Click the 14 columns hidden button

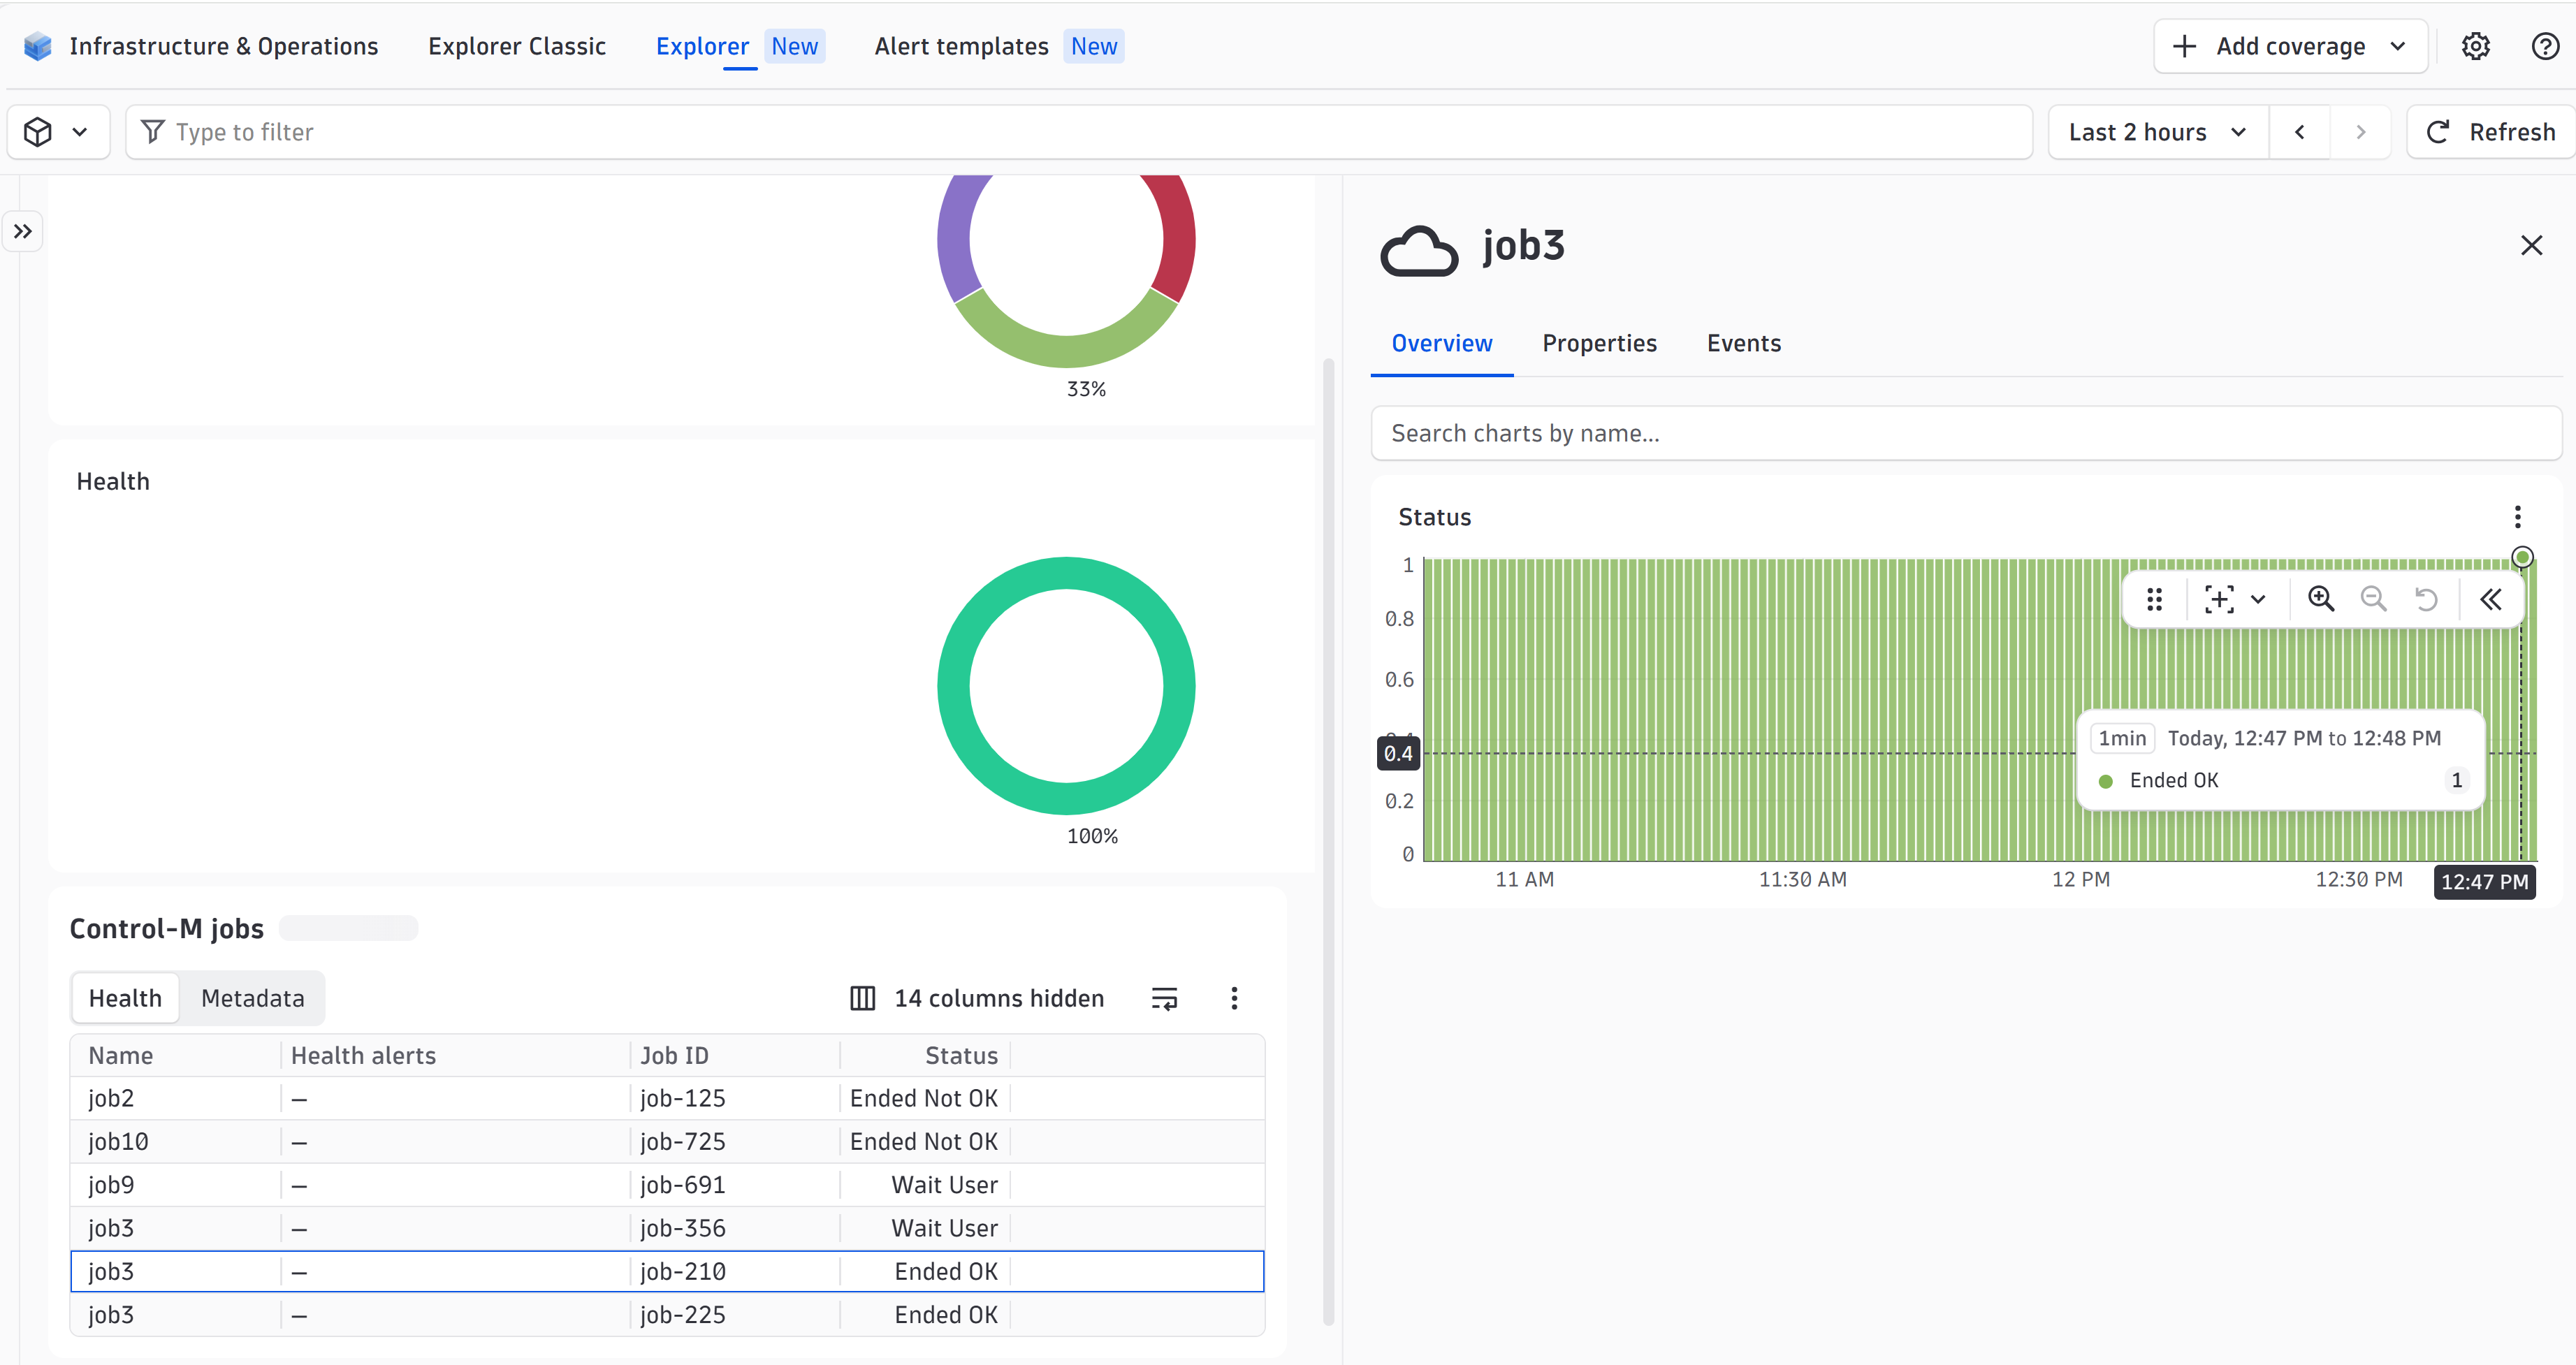click(977, 998)
